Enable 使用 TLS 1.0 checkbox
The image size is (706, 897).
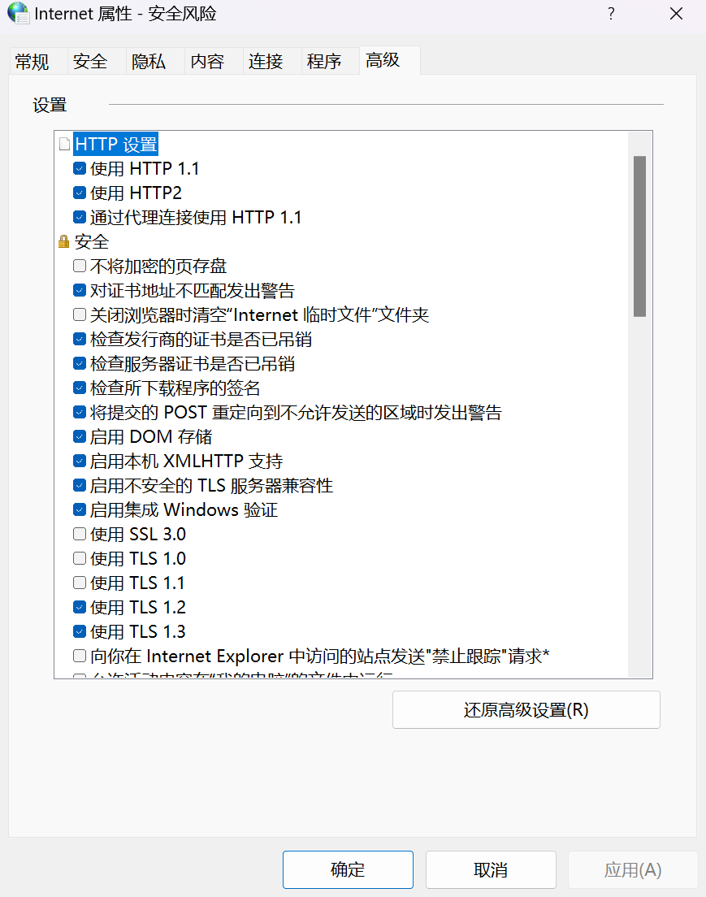[80, 558]
